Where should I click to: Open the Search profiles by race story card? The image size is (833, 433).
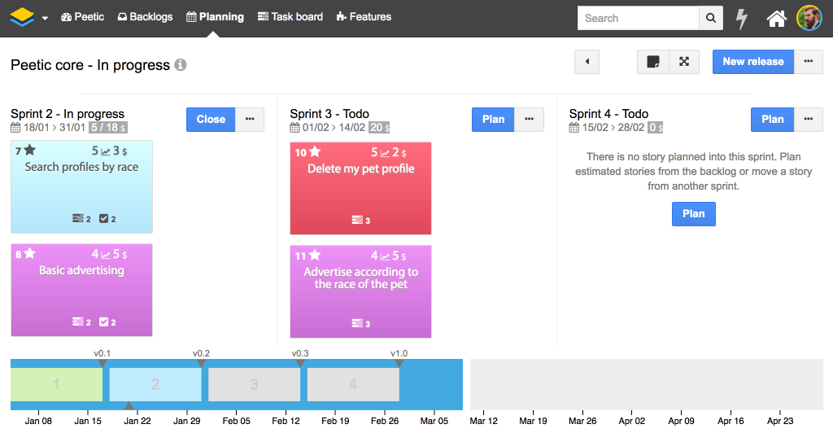(x=81, y=187)
